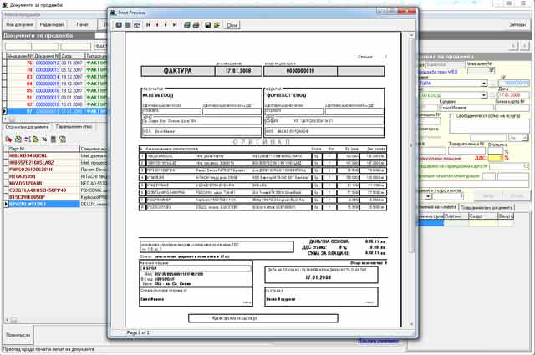Expand the document type dropdown
Image resolution: width=535 pixels, height=355 pixels.
coord(484,83)
